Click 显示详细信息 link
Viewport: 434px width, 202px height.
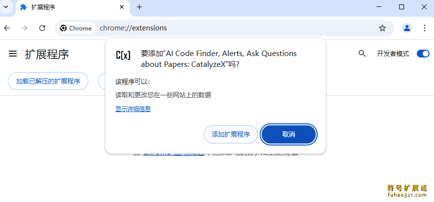(133, 109)
